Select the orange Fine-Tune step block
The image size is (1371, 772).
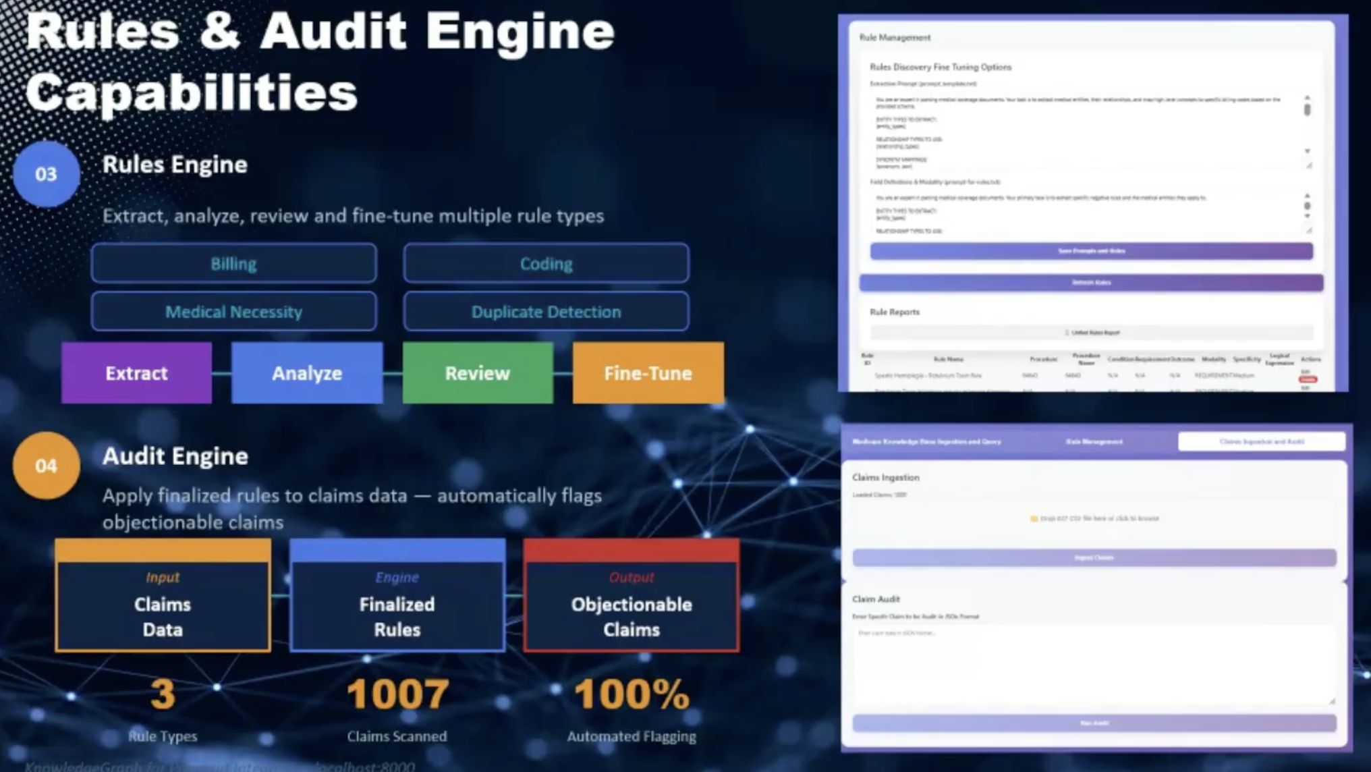(648, 373)
